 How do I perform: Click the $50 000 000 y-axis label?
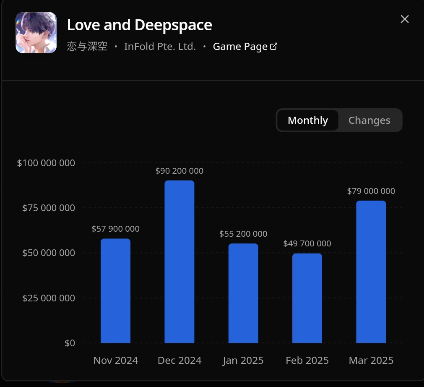[49, 253]
